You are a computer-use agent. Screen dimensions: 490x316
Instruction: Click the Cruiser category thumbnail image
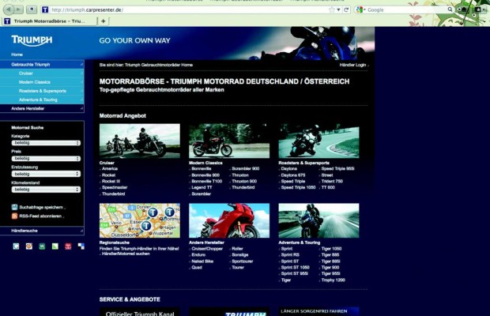(140, 141)
